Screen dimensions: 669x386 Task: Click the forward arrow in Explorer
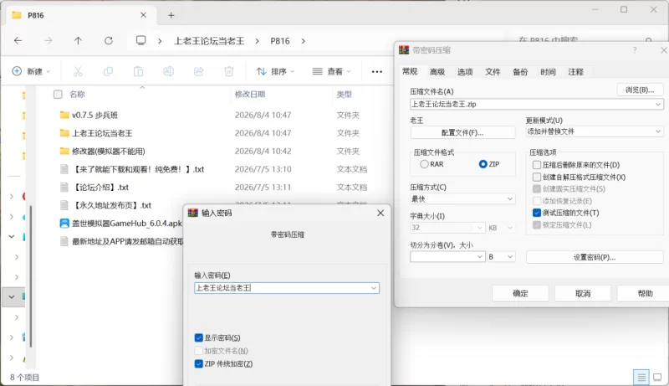point(49,40)
